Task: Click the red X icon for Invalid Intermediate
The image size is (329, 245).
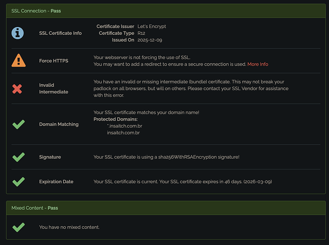Action: [18, 89]
